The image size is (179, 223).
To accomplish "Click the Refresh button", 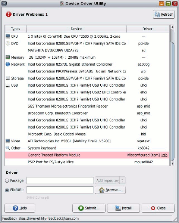I will pos(164,14).
